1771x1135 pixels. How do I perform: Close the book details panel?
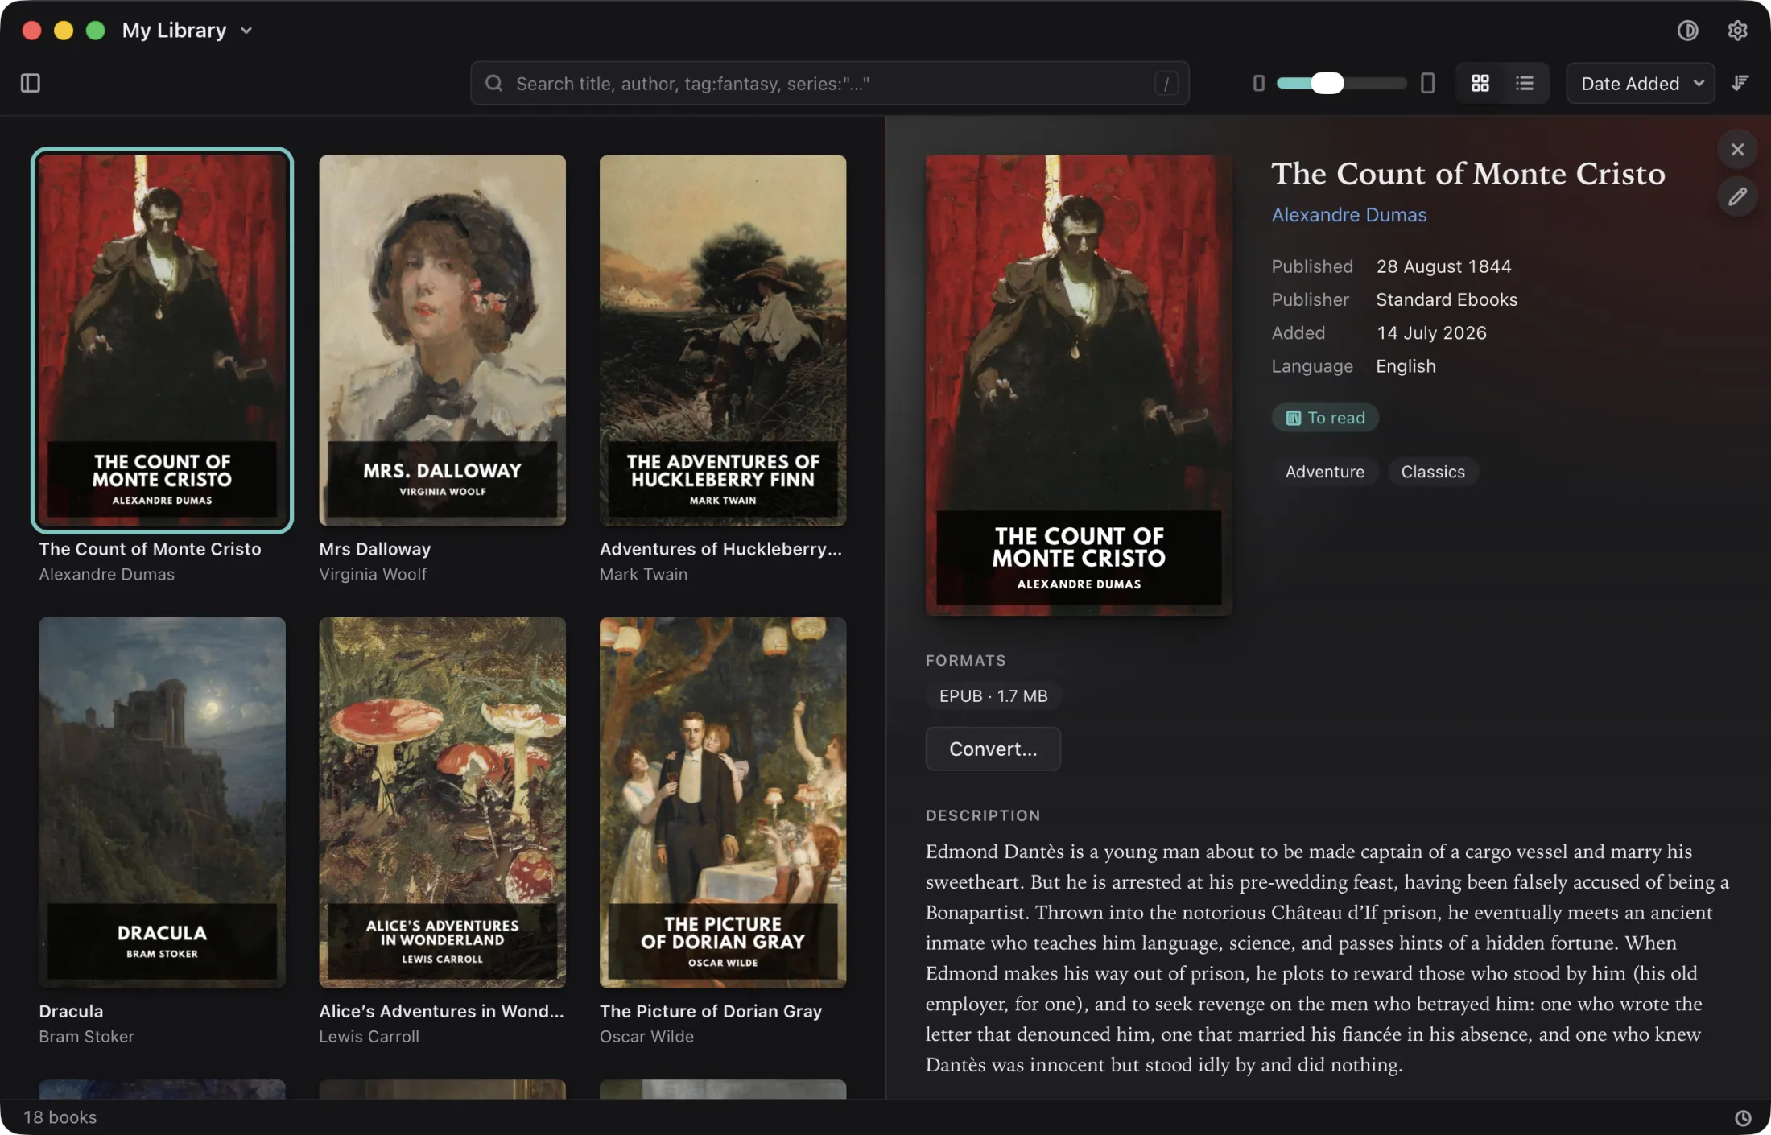click(x=1737, y=150)
